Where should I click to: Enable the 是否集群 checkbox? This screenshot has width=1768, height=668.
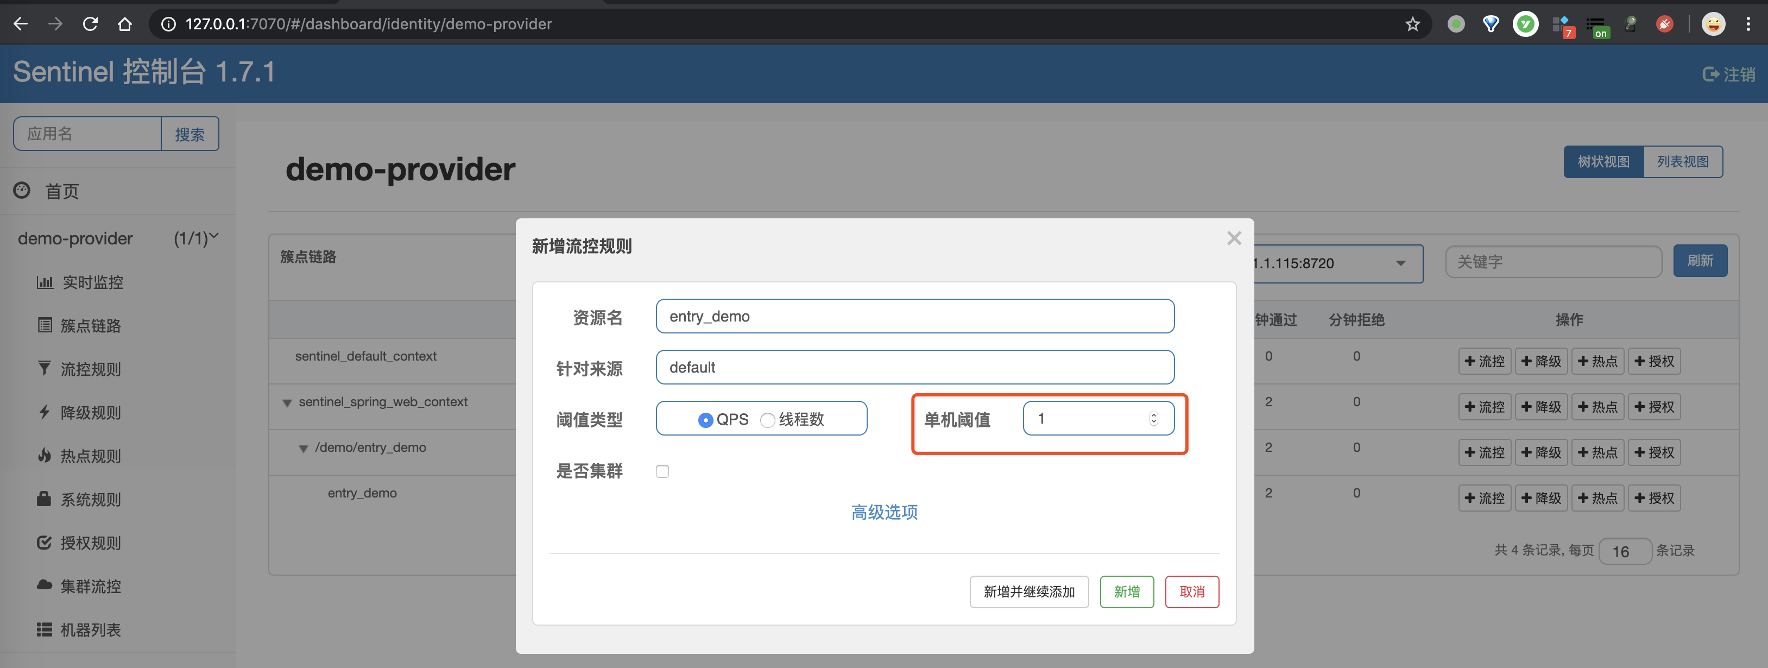click(662, 471)
